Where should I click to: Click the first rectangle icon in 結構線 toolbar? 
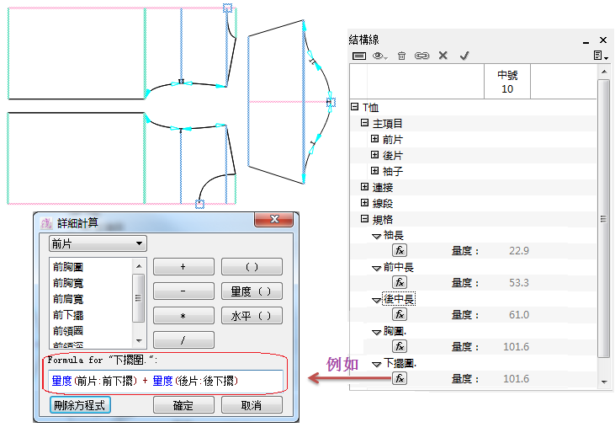359,56
